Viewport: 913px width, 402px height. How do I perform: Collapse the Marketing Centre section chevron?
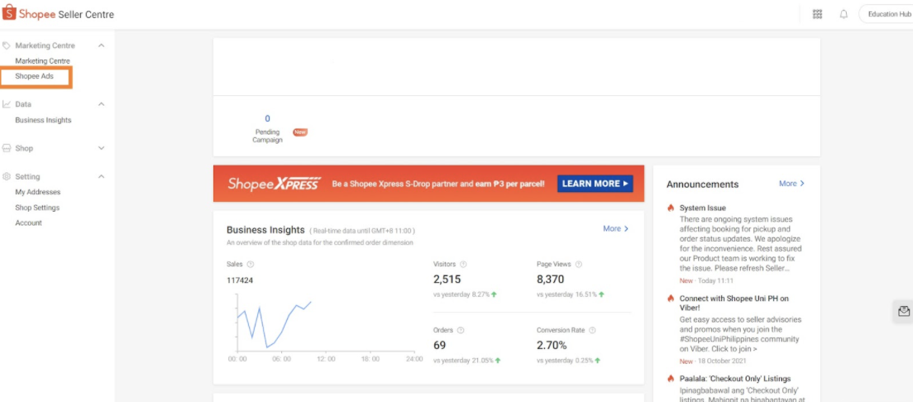pyautogui.click(x=102, y=45)
